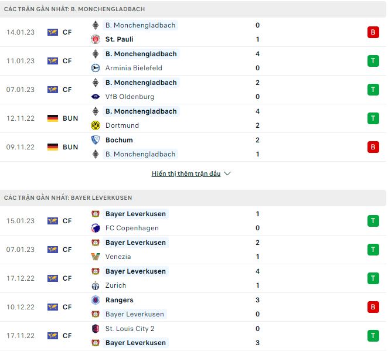Click the red B badge for St. Pauli match
The image size is (388, 351).
pos(373,32)
